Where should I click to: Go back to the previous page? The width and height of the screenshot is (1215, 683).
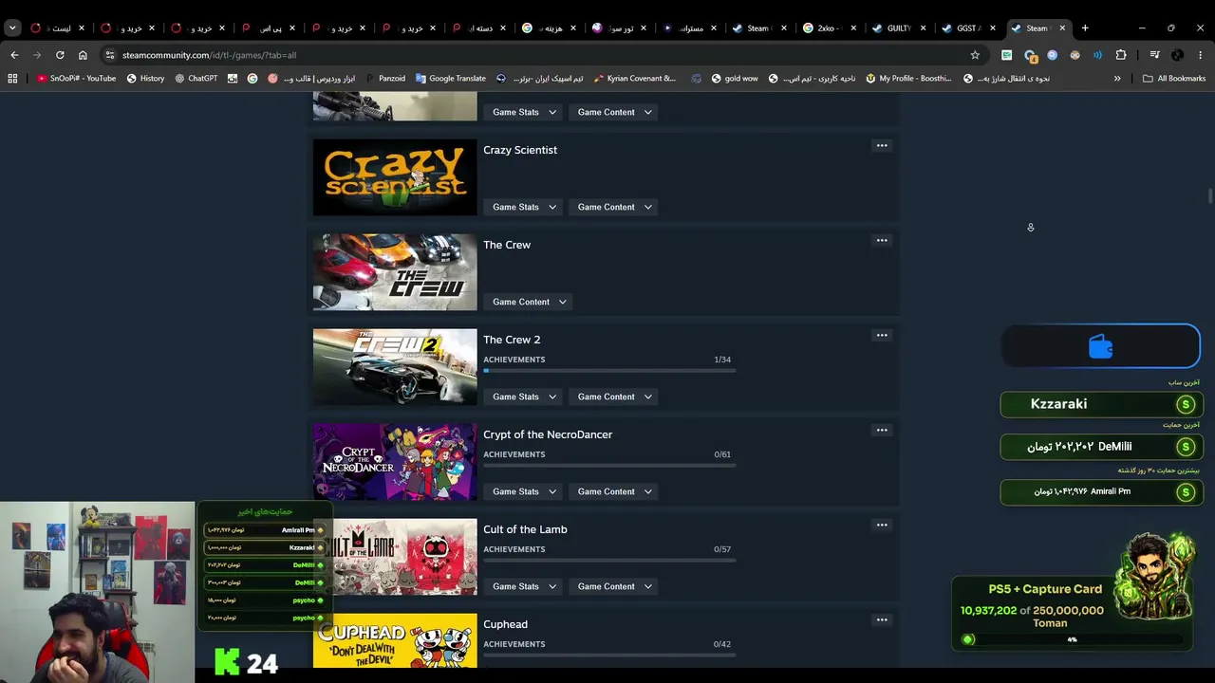coord(14,55)
